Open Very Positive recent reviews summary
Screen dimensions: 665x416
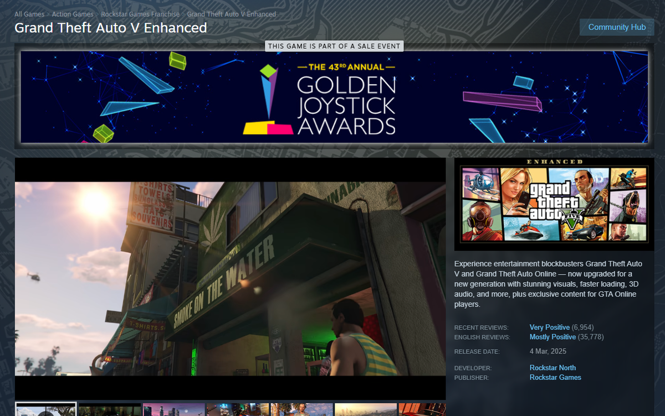coord(550,327)
